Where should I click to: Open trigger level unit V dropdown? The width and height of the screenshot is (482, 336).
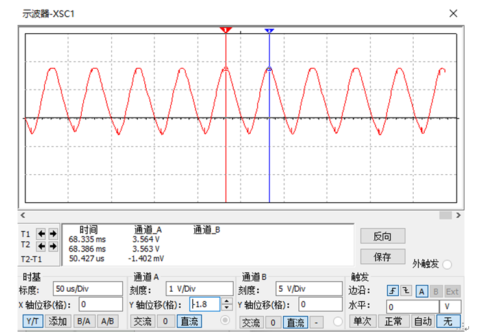pyautogui.click(x=450, y=307)
